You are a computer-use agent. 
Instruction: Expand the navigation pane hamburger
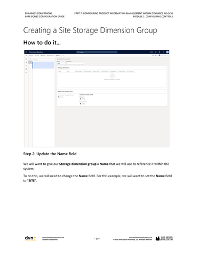click(26, 56)
